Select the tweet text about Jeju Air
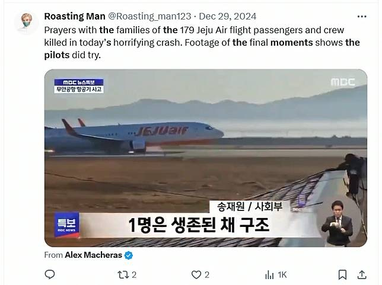The height and width of the screenshot is (285, 382). click(202, 42)
